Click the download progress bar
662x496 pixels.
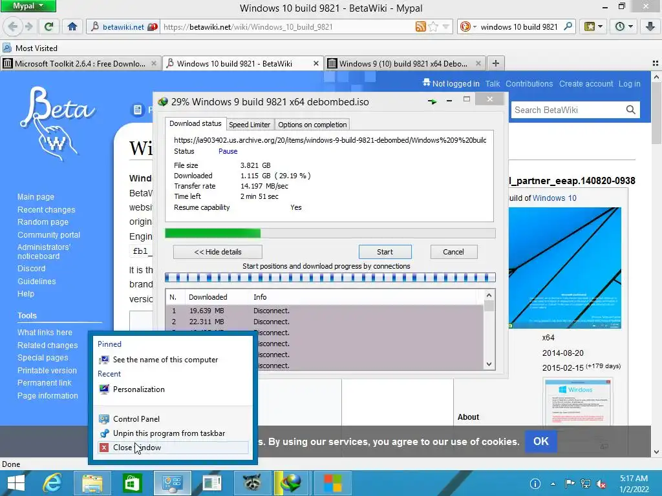tap(330, 232)
